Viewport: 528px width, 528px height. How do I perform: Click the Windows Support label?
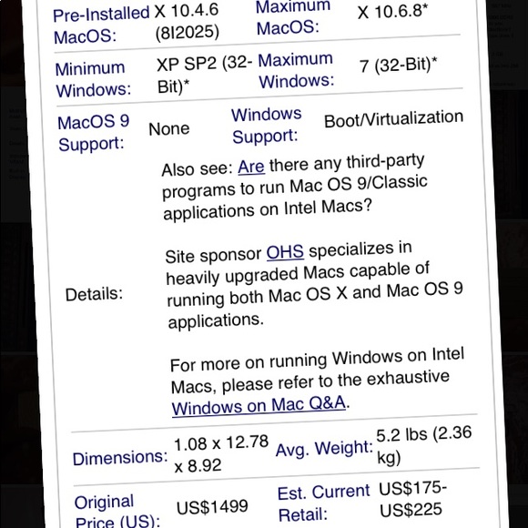[266, 126]
